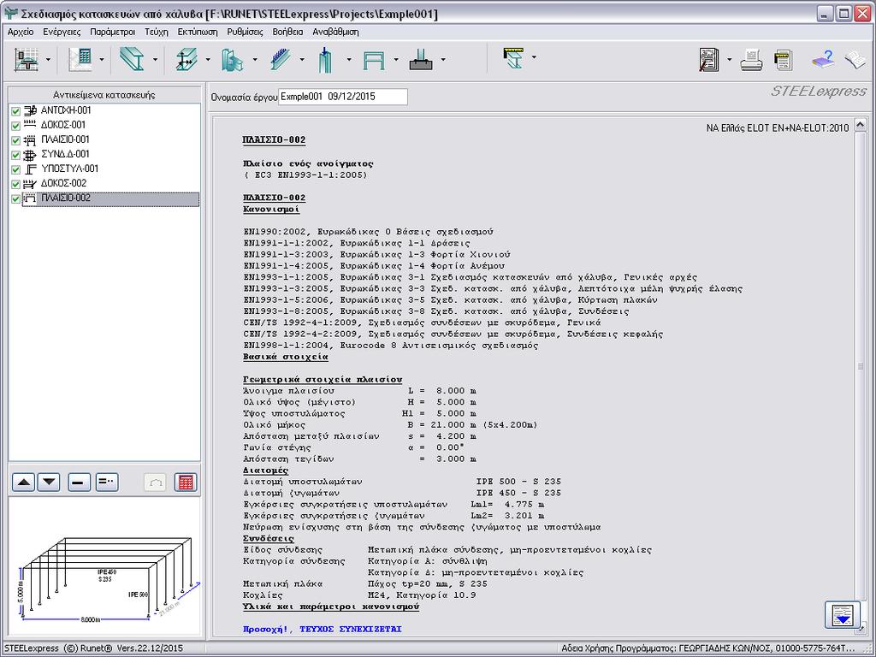The image size is (876, 657).
Task: Click the duplicate lines list button
Action: (107, 482)
